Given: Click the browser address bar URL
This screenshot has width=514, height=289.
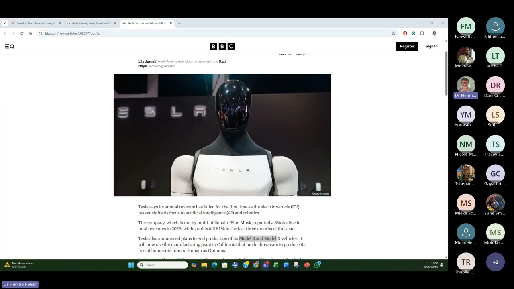Looking at the screenshot, I should click(x=72, y=33).
